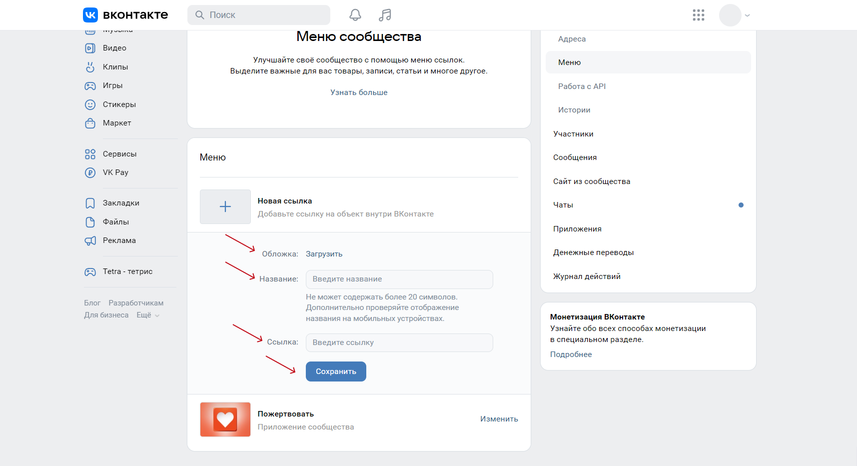This screenshot has width=857, height=466.
Task: Click the Сервисы sidebar icon
Action: tap(90, 154)
